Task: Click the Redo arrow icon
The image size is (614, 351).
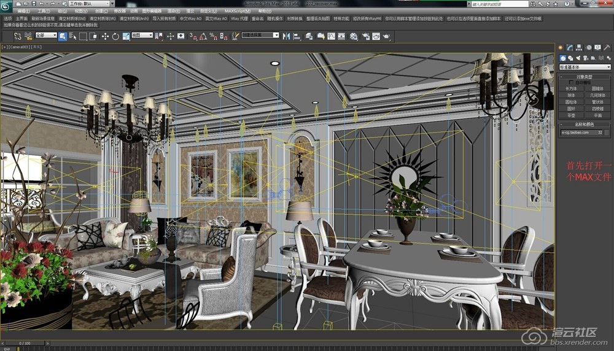Action: [52, 4]
